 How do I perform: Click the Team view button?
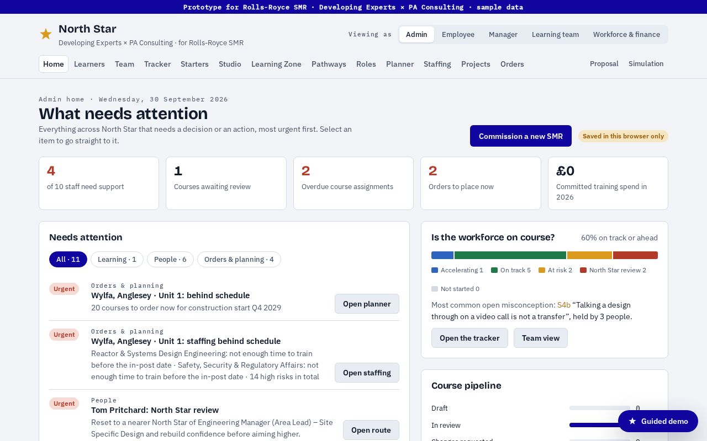click(x=541, y=338)
